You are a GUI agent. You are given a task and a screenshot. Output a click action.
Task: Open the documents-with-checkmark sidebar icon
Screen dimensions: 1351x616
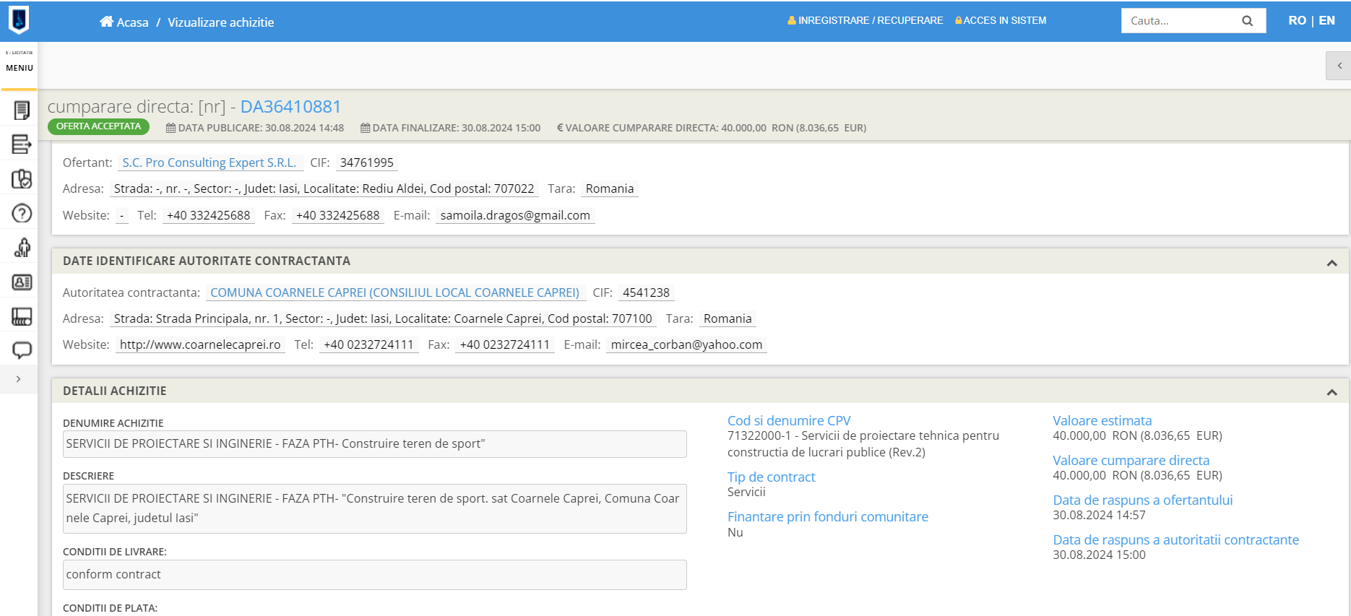[22, 179]
